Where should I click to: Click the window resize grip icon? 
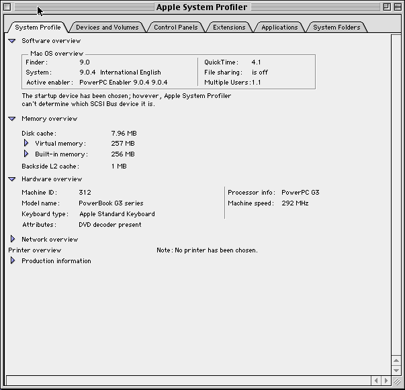[x=397, y=381]
